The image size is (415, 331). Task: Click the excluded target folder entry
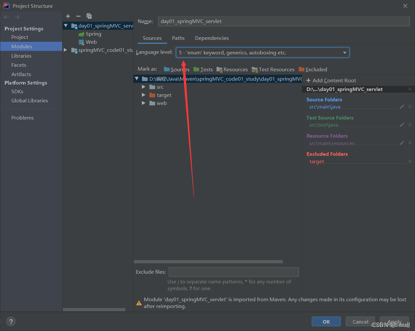tap(317, 161)
